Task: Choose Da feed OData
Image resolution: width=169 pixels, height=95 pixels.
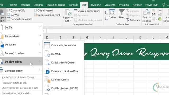Action: tap(63, 80)
